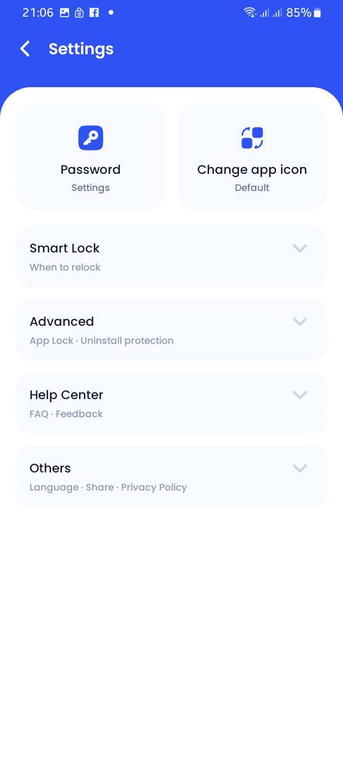The image size is (343, 762).
Task: Expand the Others section
Action: pyautogui.click(x=300, y=468)
